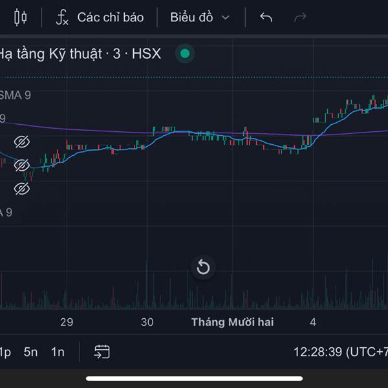Redo the chart action
This screenshot has height=388, width=388.
(300, 17)
